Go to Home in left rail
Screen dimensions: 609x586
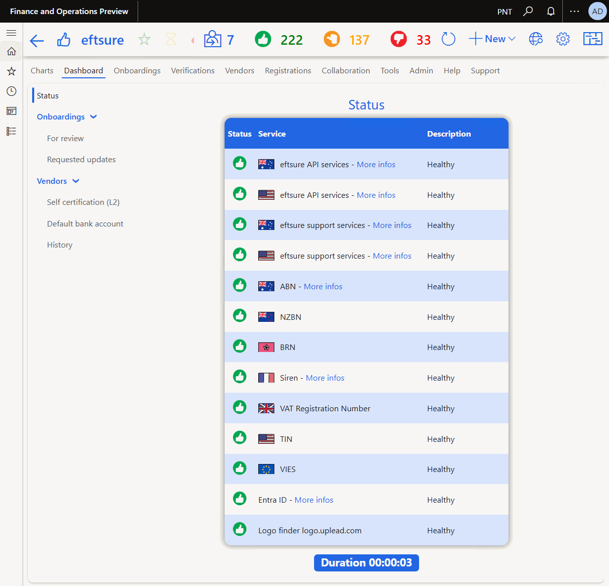click(x=11, y=51)
